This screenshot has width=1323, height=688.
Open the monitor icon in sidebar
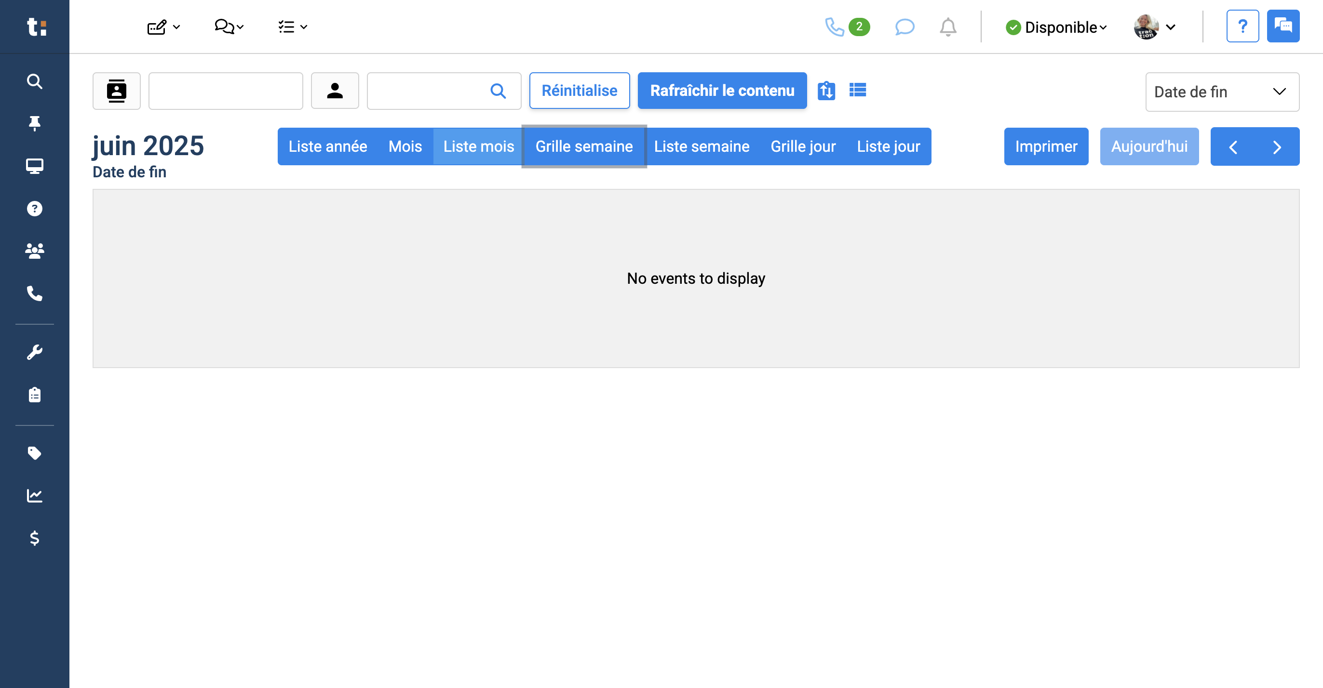tap(34, 166)
